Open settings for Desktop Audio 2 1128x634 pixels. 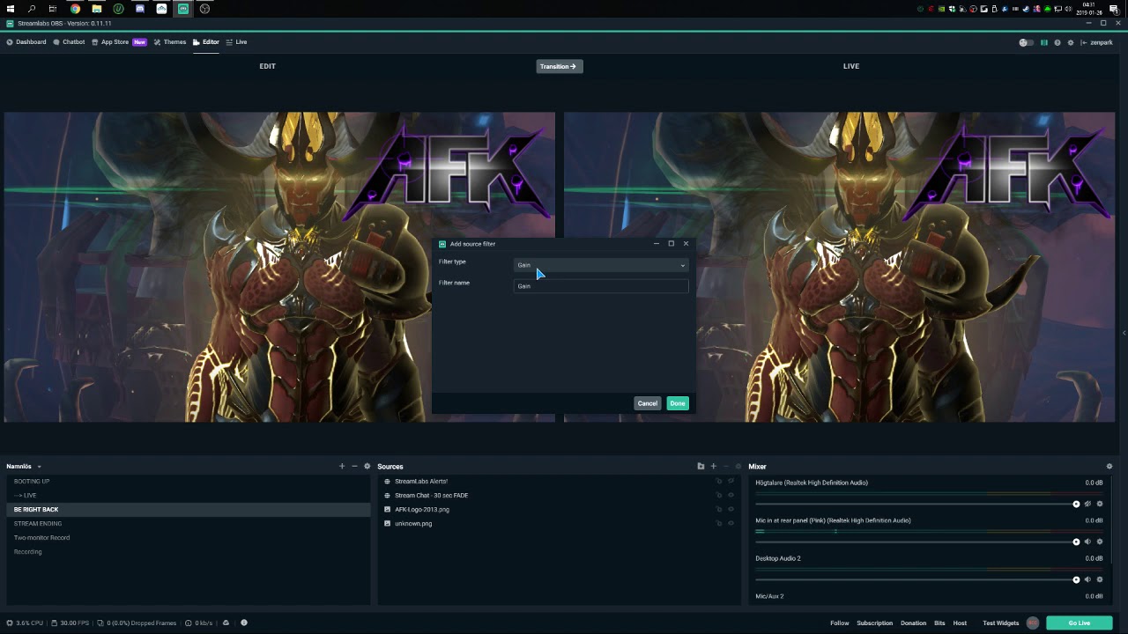click(1100, 579)
